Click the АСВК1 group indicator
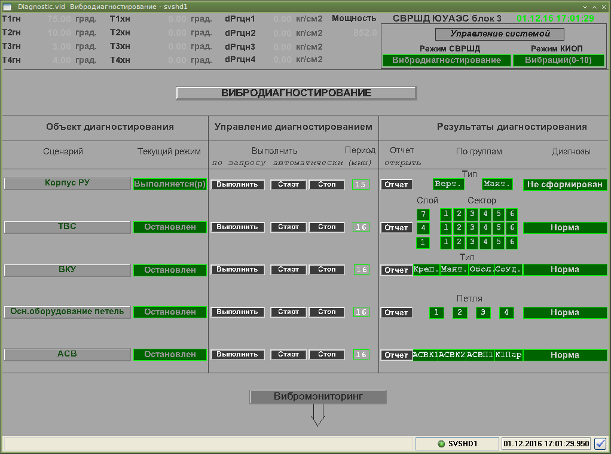Screen dimensions: 611x454 tap(425, 355)
